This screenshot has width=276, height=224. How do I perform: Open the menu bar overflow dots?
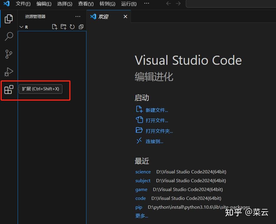pyautogui.click(x=147, y=4)
